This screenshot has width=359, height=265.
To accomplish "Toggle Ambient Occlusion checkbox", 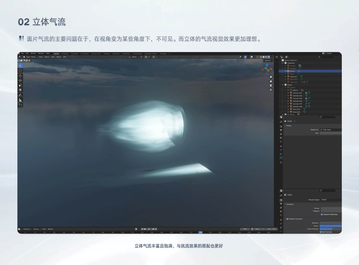I will [x=287, y=219].
